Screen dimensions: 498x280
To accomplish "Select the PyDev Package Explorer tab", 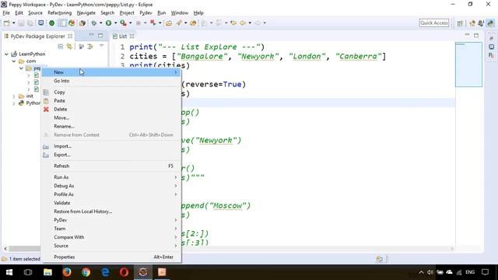I will tap(38, 37).
